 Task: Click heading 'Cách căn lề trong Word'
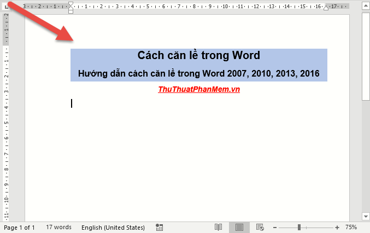pos(199,55)
